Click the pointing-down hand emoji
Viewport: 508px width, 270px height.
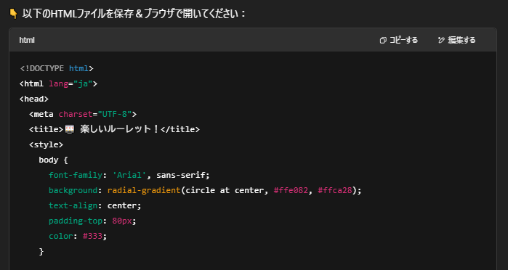click(x=13, y=14)
